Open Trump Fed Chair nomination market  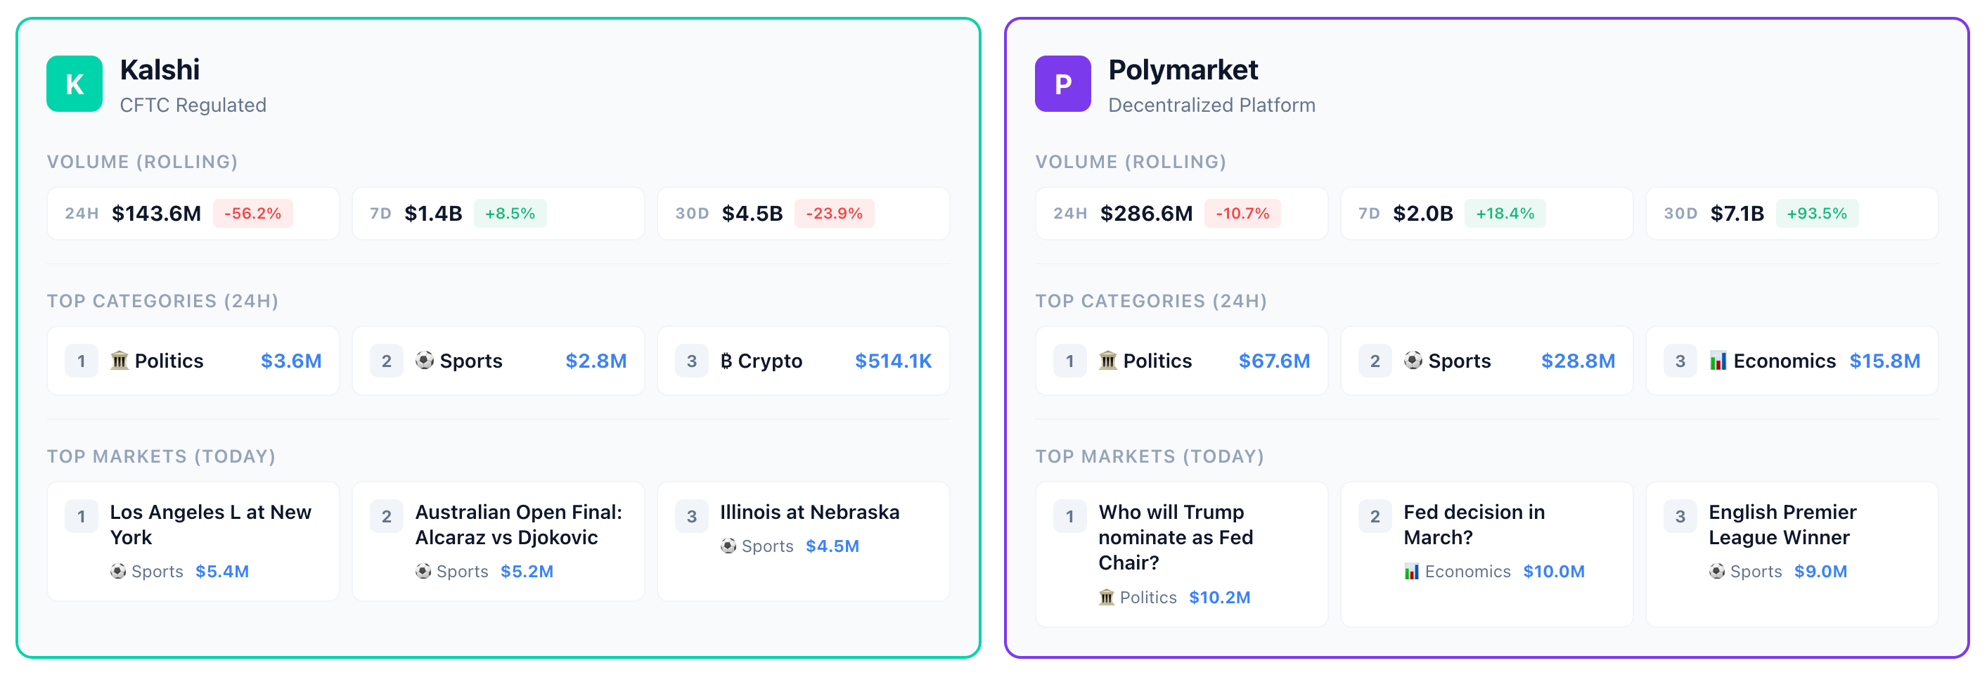coord(1175,537)
